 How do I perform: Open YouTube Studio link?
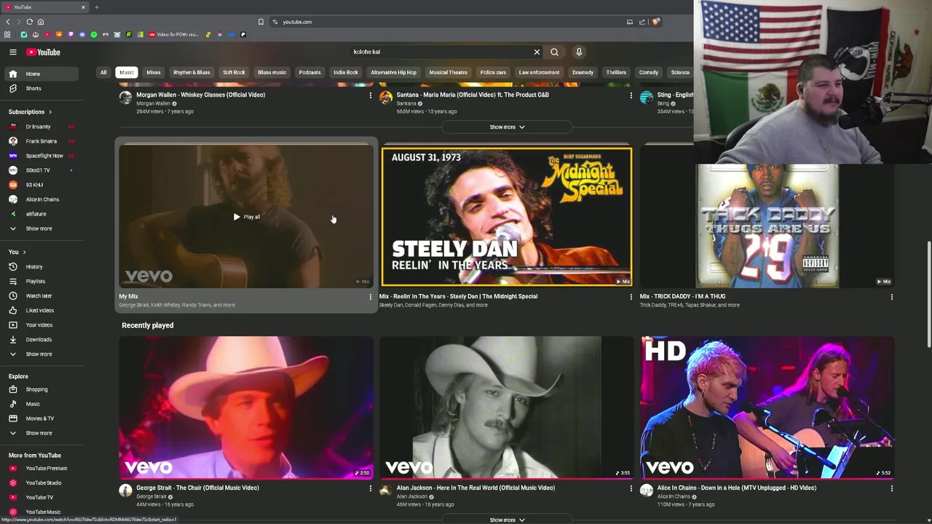pyautogui.click(x=40, y=483)
